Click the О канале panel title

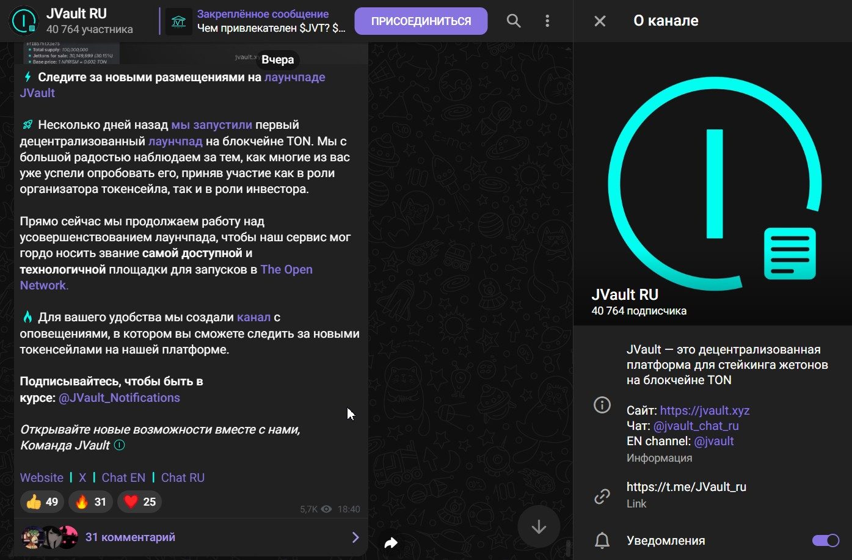[x=666, y=21]
